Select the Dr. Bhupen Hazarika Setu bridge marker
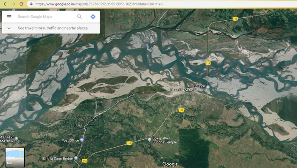The image size is (297, 168). (x=208, y=87)
